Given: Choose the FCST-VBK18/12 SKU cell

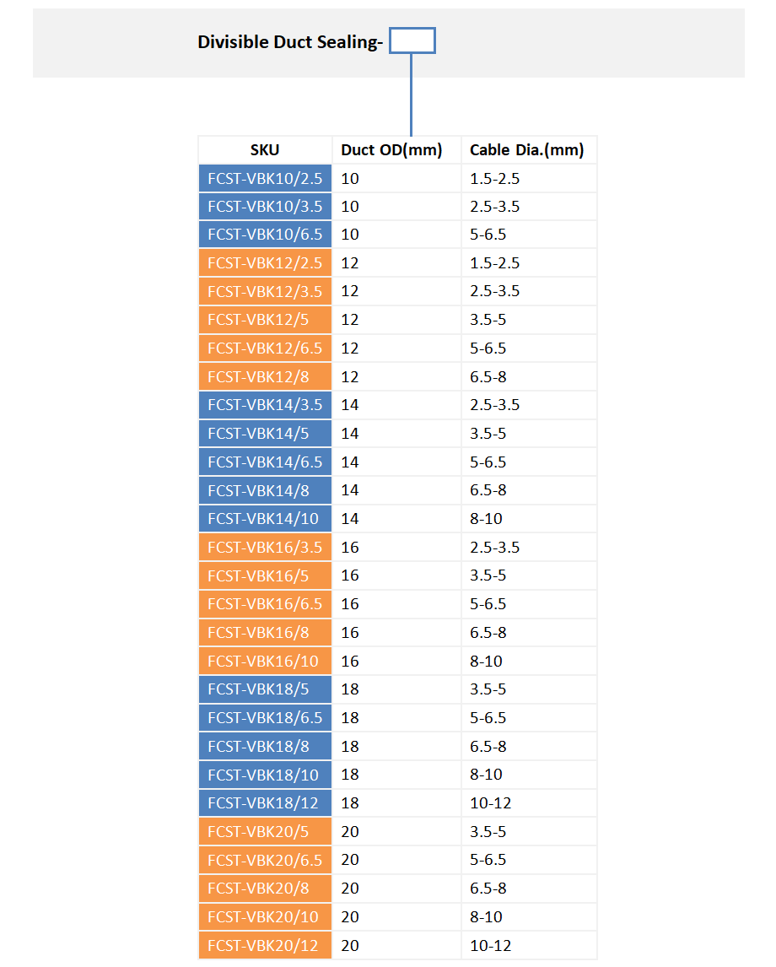Looking at the screenshot, I should point(265,802).
